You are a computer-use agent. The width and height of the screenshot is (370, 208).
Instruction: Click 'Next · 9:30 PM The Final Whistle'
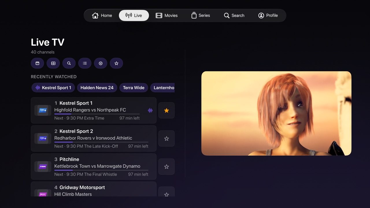tap(86, 174)
